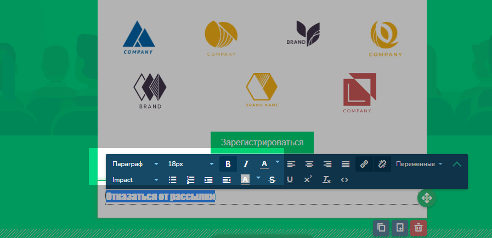Viewport: 492px width, 238px height.
Task: Center align the text
Action: pyautogui.click(x=309, y=164)
